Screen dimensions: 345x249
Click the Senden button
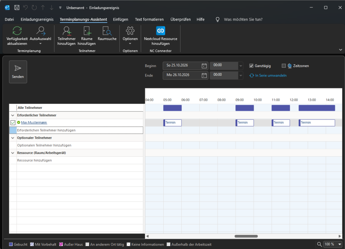[x=18, y=72]
